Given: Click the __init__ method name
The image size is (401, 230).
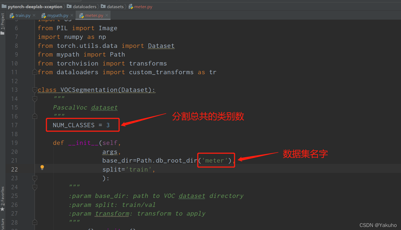Looking at the screenshot, I should point(83,143).
